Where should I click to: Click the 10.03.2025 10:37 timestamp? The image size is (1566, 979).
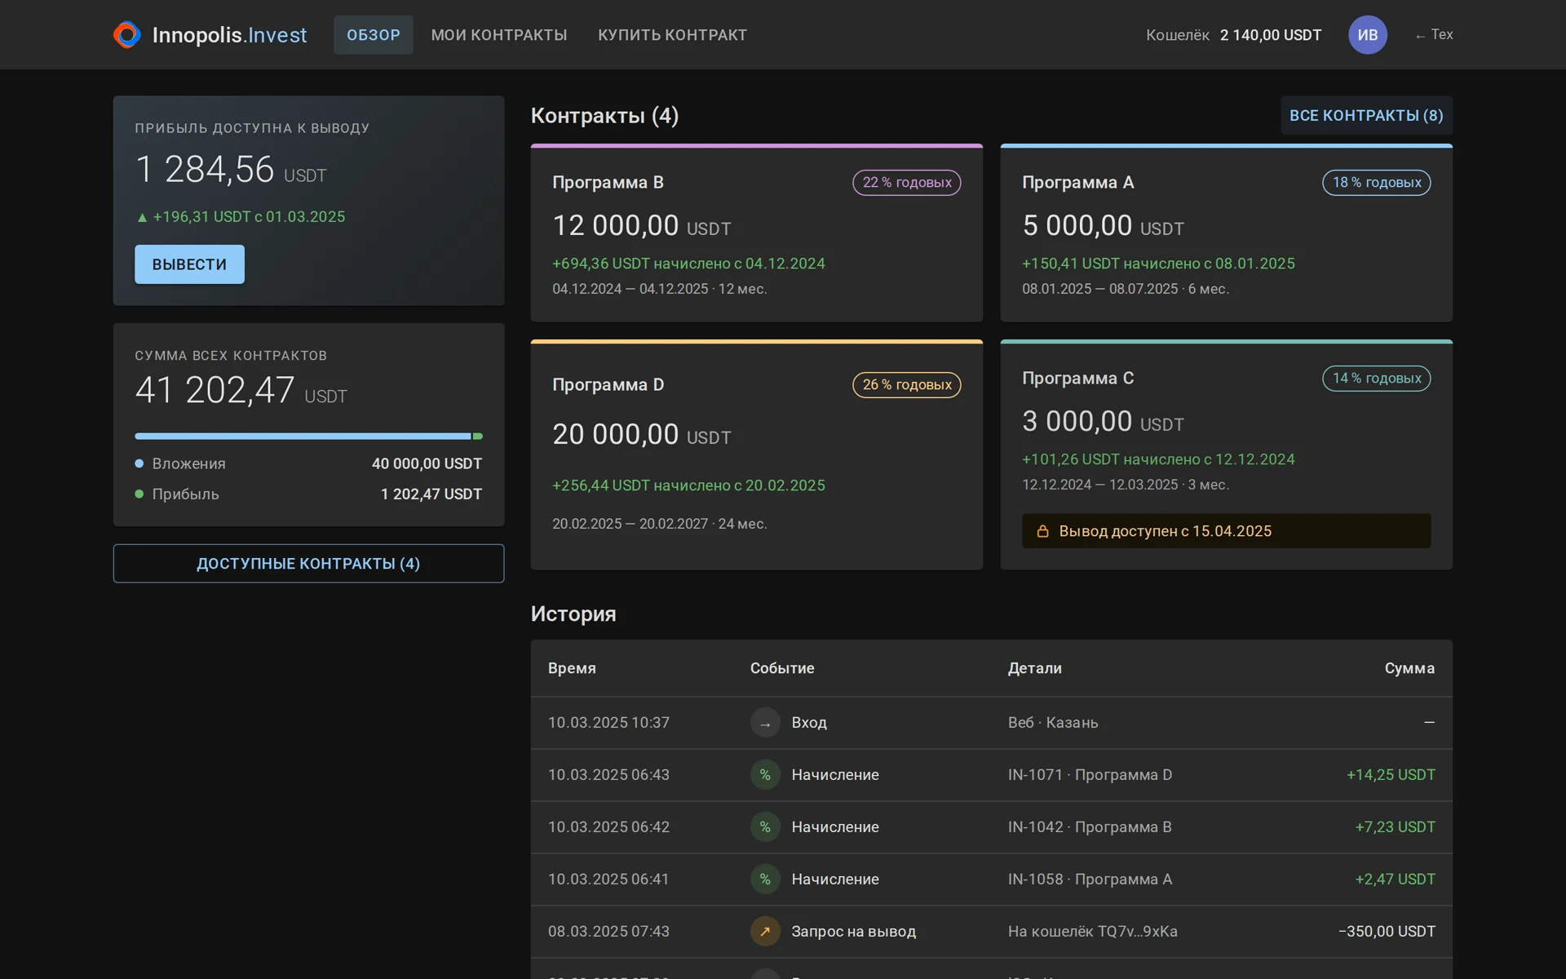pos(608,723)
